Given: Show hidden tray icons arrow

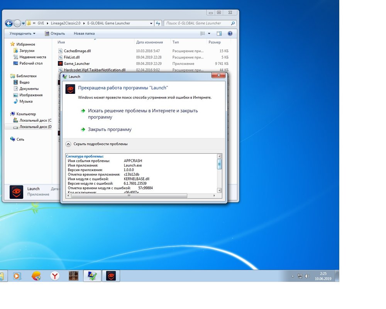Looking at the screenshot, I should tap(293, 276).
